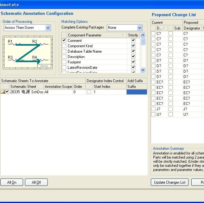Toggle Strictly checkbox for Description
Image resolution: width=204 pixels, height=203 pixels.
(133, 57)
